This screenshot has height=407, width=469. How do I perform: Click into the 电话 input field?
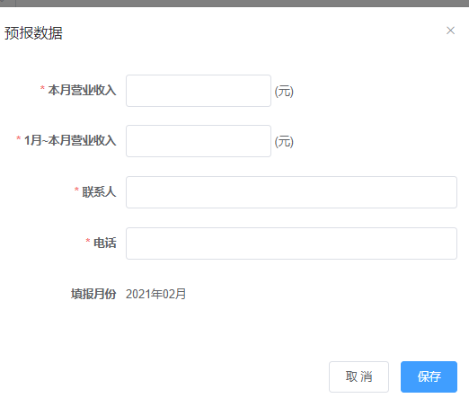click(291, 243)
